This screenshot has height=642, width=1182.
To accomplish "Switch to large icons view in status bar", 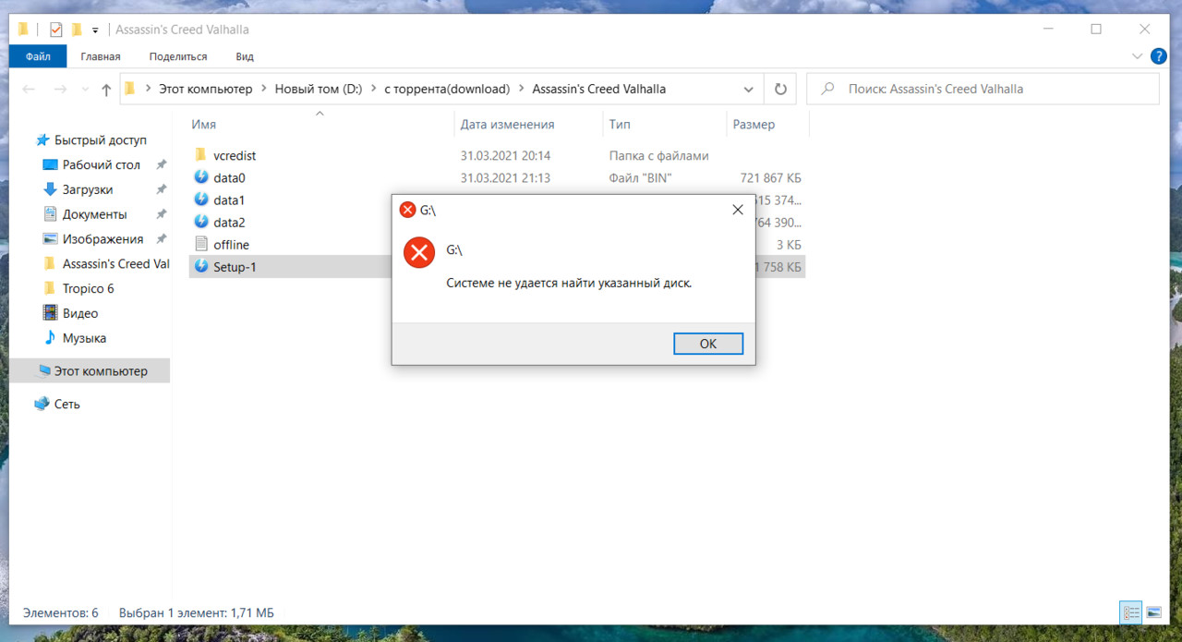I will 1153,612.
